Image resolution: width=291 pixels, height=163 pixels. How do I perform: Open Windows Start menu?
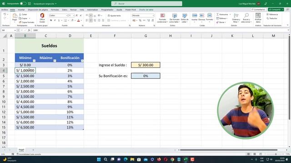pos(99,159)
